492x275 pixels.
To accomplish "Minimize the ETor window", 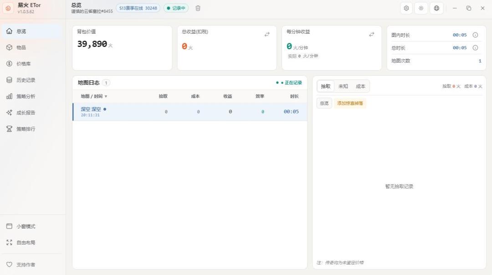I will 455,8.
